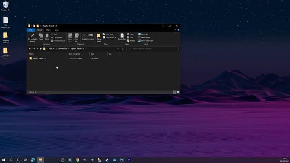Open Task View on the taskbar
Viewport: 290px width, 163px height.
tap(25, 160)
